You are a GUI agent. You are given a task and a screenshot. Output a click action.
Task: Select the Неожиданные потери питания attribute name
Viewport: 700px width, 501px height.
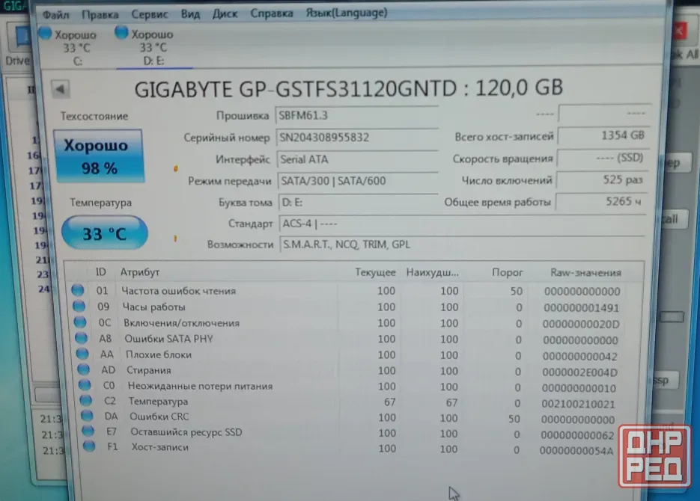click(201, 386)
